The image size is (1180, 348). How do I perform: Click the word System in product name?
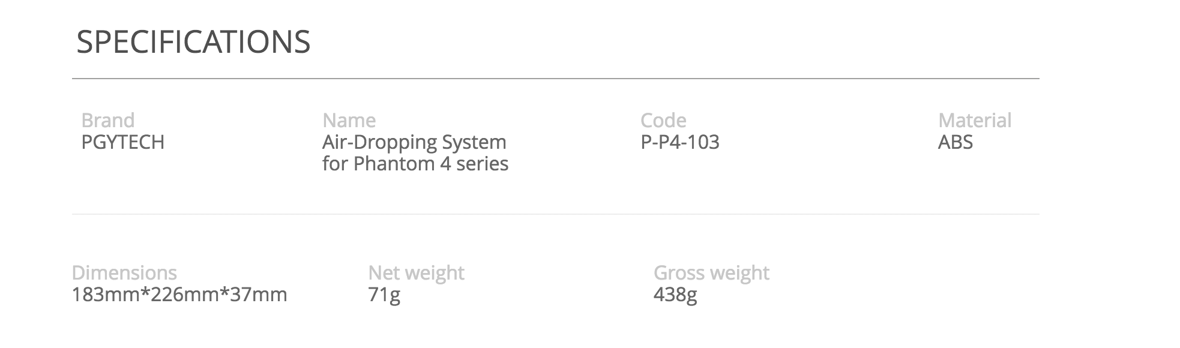pos(474,143)
